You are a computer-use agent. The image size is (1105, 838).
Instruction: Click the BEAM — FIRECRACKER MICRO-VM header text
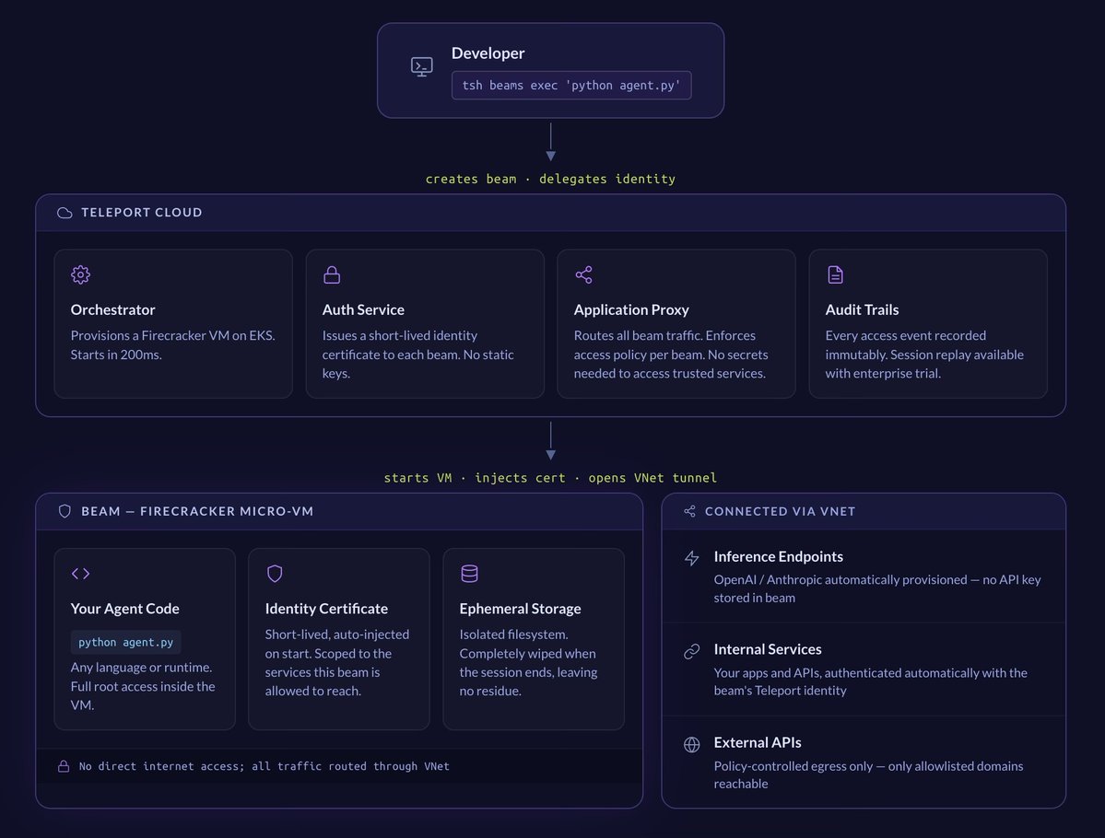(x=197, y=511)
